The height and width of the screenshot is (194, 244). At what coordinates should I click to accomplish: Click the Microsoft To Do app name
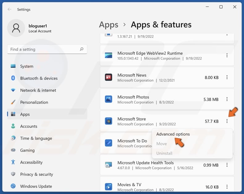click(132, 141)
